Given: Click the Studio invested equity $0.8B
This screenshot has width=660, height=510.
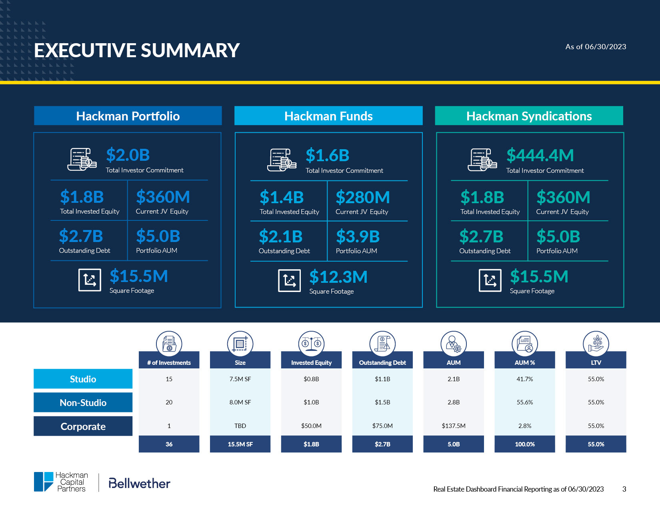Looking at the screenshot, I should click(x=311, y=379).
